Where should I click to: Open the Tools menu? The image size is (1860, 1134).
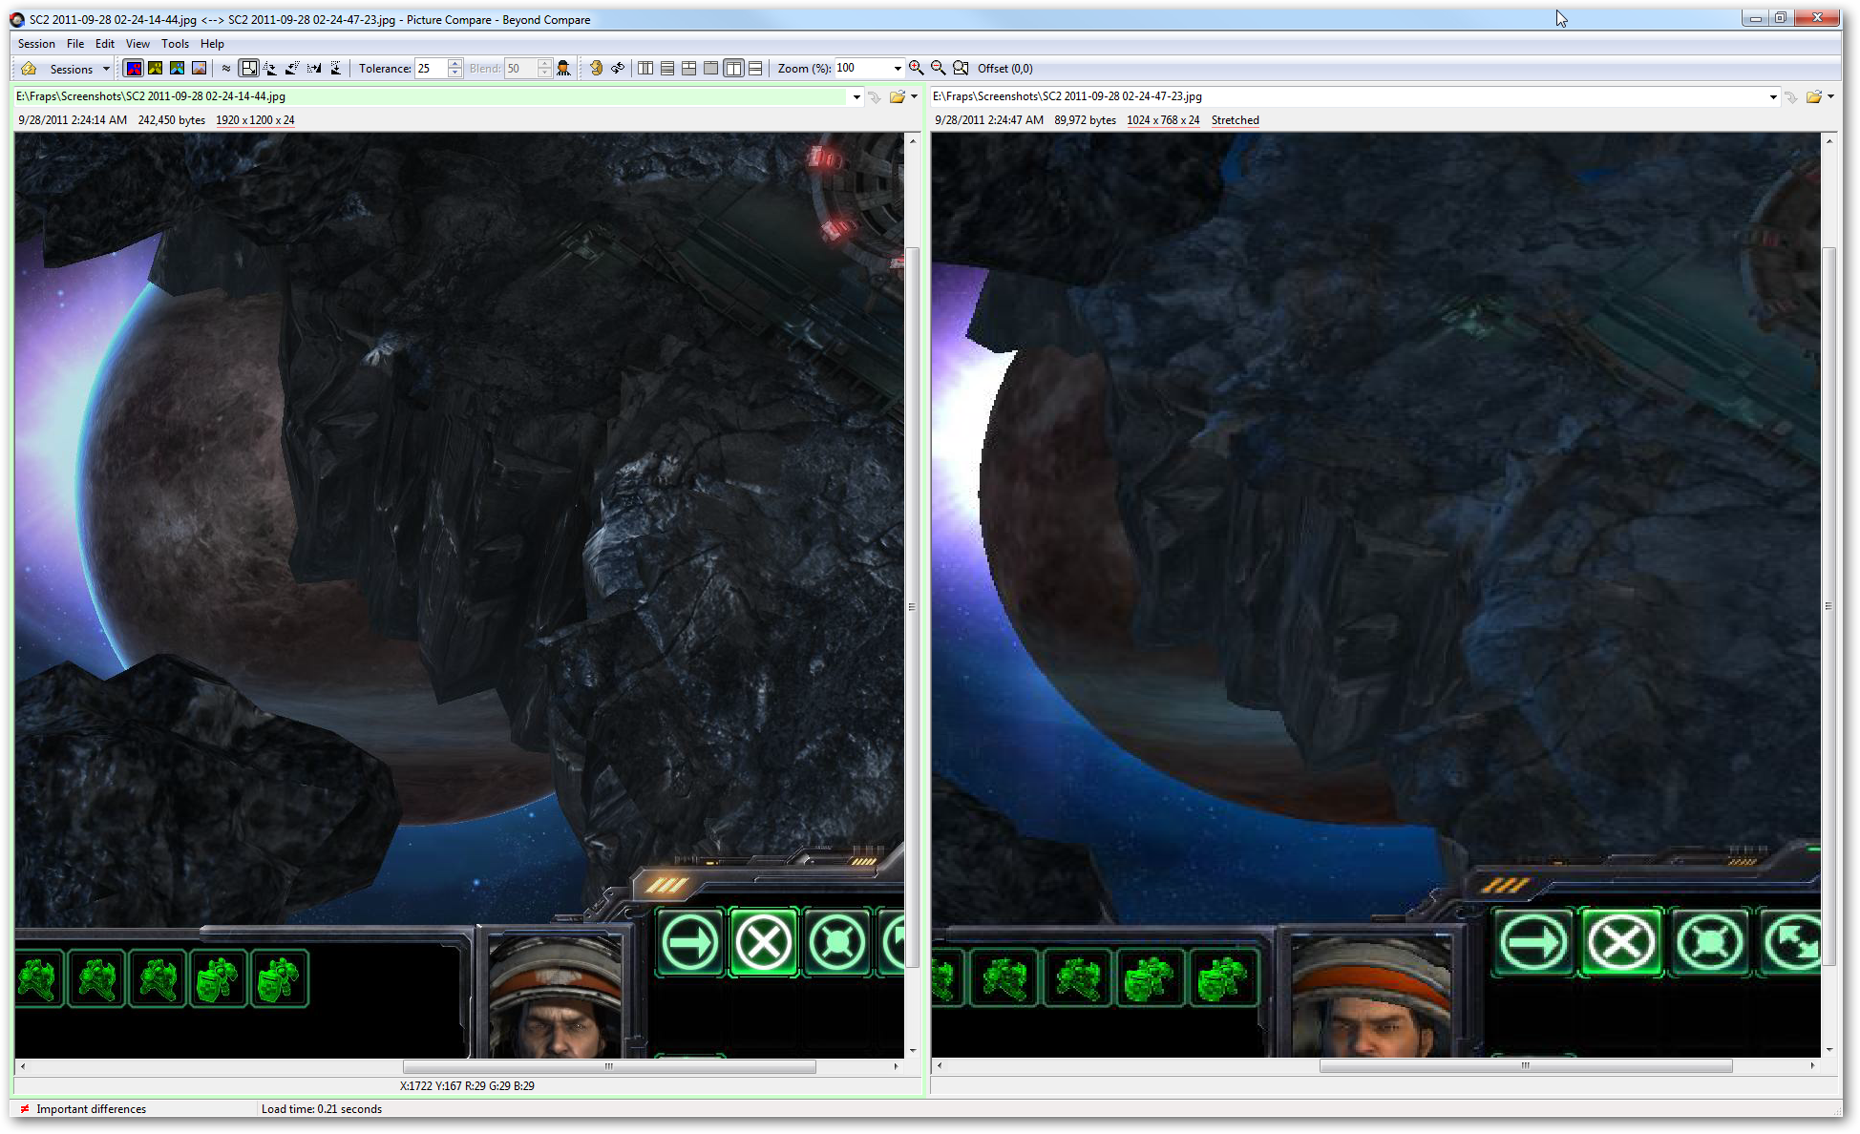point(175,44)
